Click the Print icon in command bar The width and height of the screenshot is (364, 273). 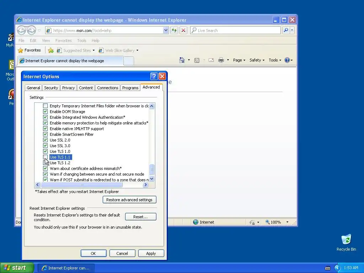pos(221,60)
